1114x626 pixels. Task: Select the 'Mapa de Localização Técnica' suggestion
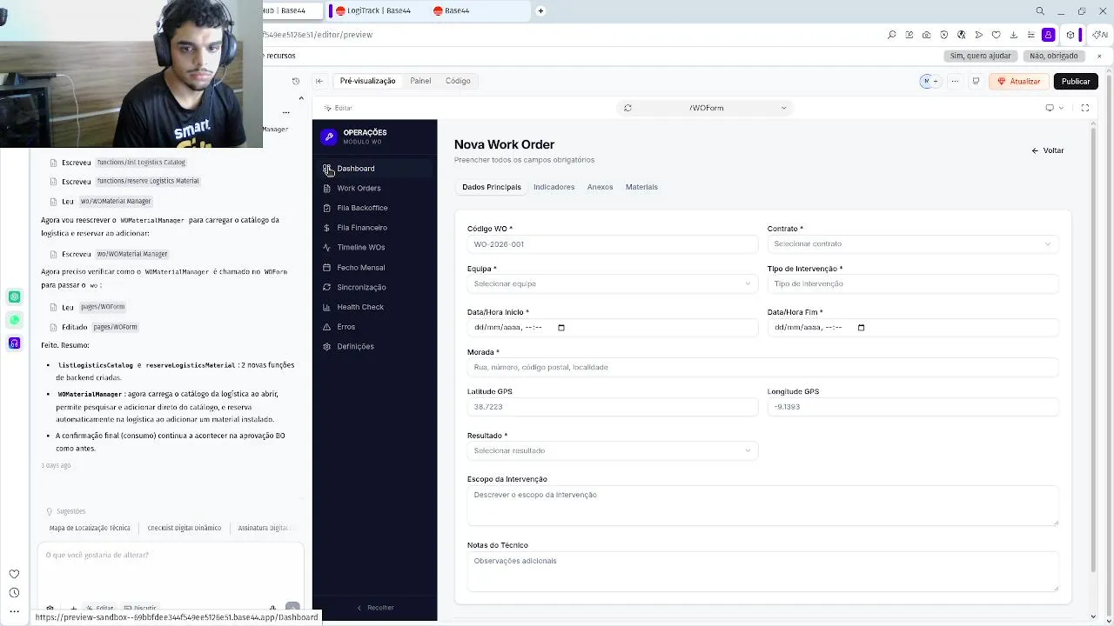[x=90, y=528]
